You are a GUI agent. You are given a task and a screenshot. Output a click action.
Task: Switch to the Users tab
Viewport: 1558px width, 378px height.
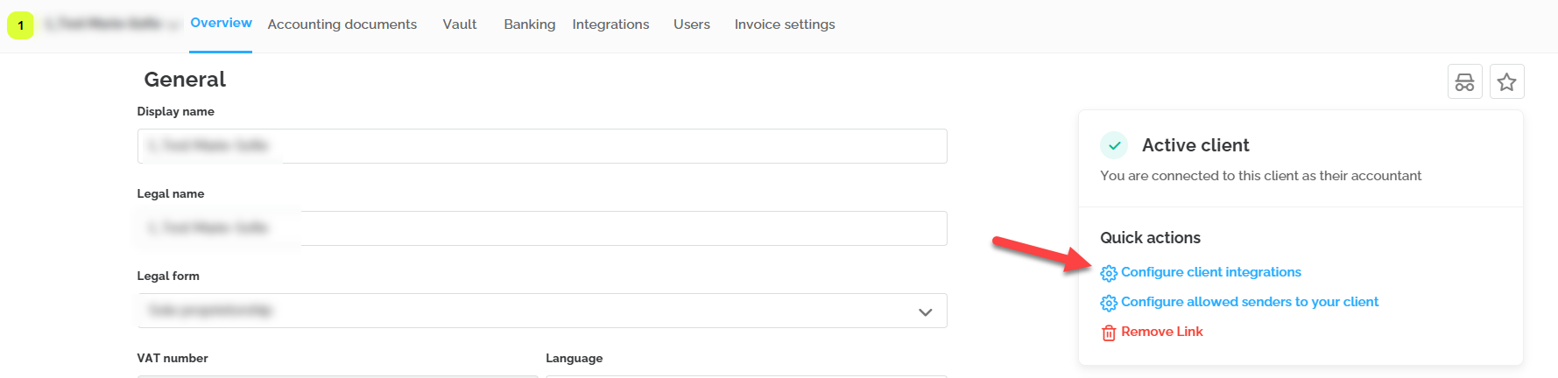691,24
